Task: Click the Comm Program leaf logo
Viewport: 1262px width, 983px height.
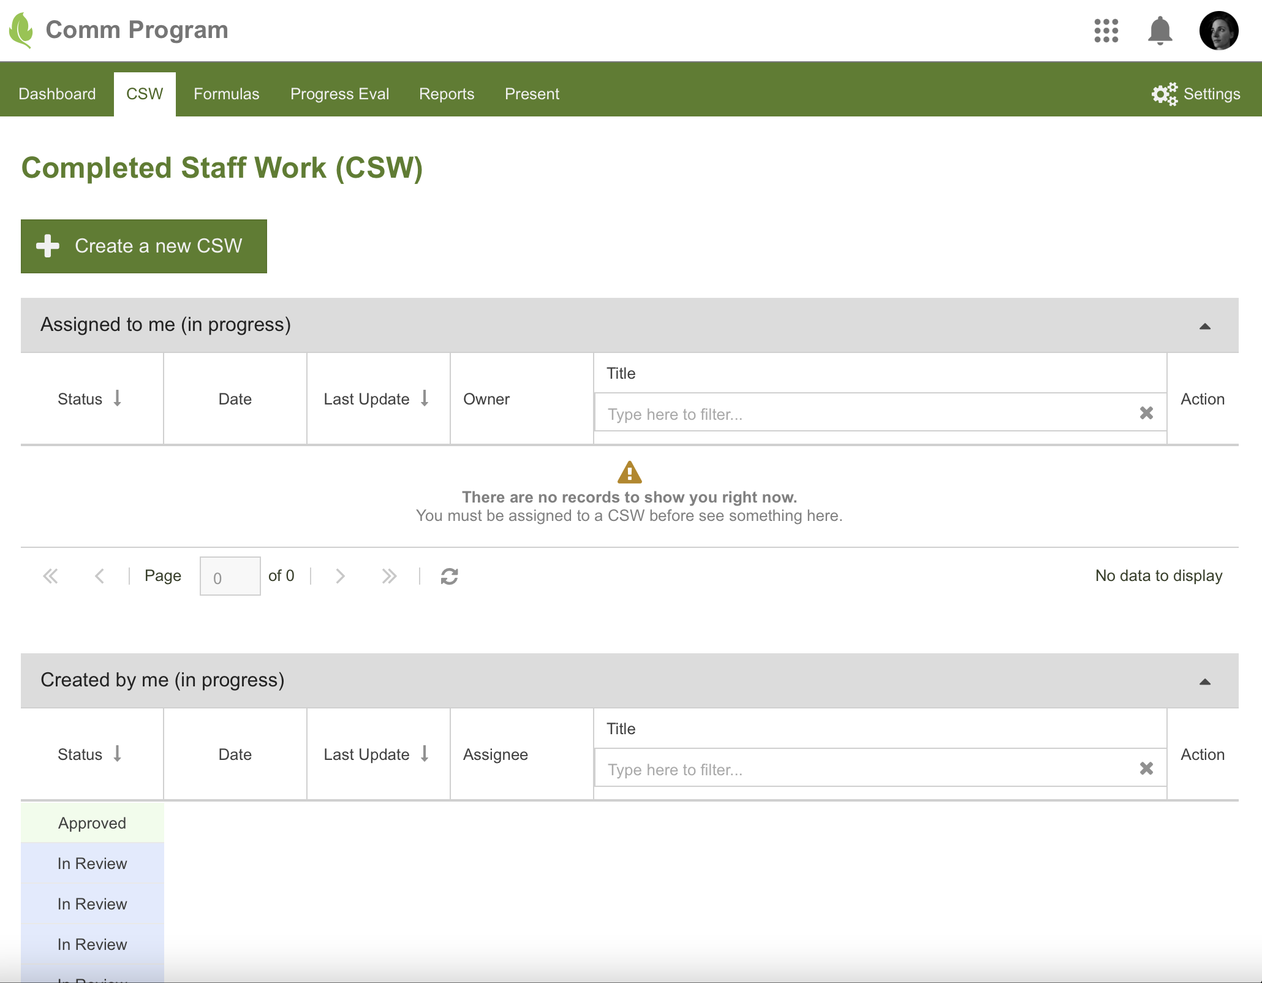Action: (x=22, y=30)
